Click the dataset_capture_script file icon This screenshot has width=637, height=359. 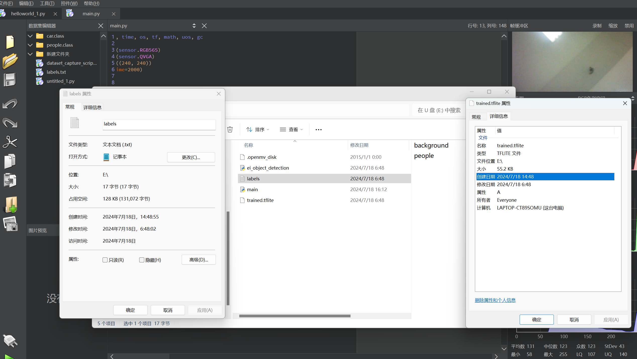(39, 63)
